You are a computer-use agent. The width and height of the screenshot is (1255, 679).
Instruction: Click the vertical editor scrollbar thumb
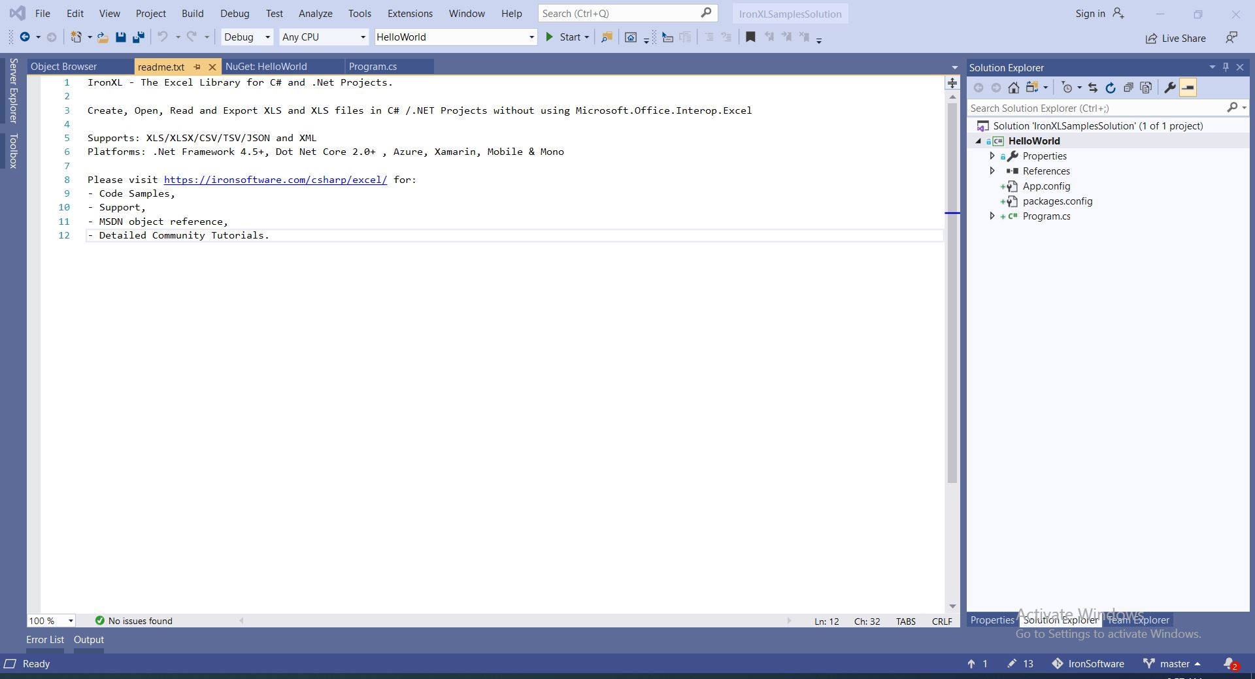pyautogui.click(x=952, y=292)
